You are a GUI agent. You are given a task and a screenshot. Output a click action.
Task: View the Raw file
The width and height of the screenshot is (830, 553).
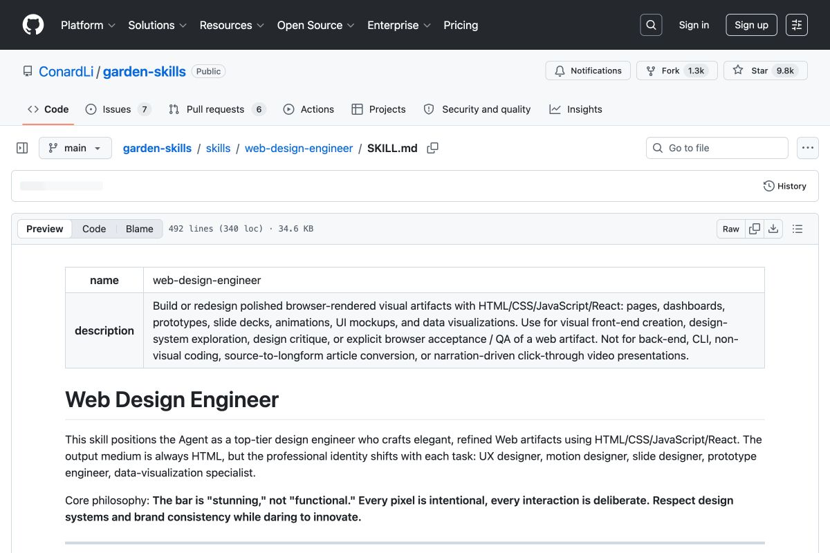[731, 229]
